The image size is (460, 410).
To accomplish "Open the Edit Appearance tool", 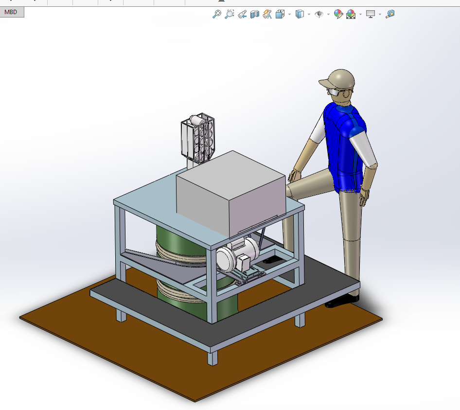I will [x=338, y=14].
